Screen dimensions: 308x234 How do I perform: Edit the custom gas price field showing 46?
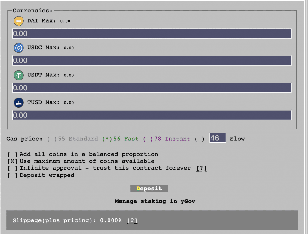(217, 138)
